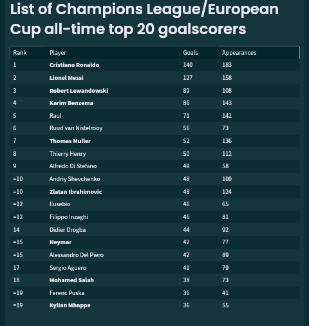Click the goalscorers list title heading
309x326 pixels.
pos(144,19)
